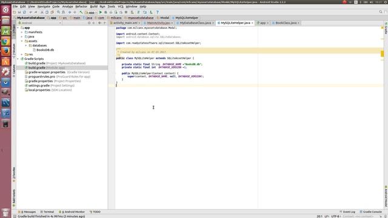Open Android Studio icon in dock

tap(5, 31)
